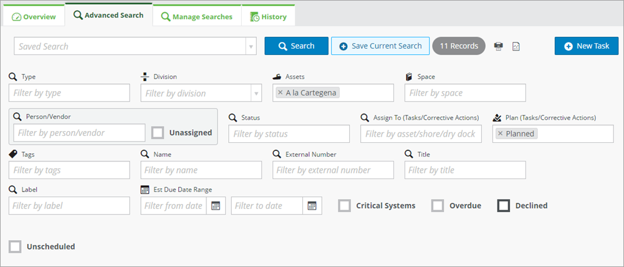
Task: Click the Tags label tag icon
Action: (13, 154)
